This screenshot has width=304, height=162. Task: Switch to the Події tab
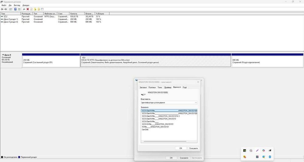[x=185, y=88]
